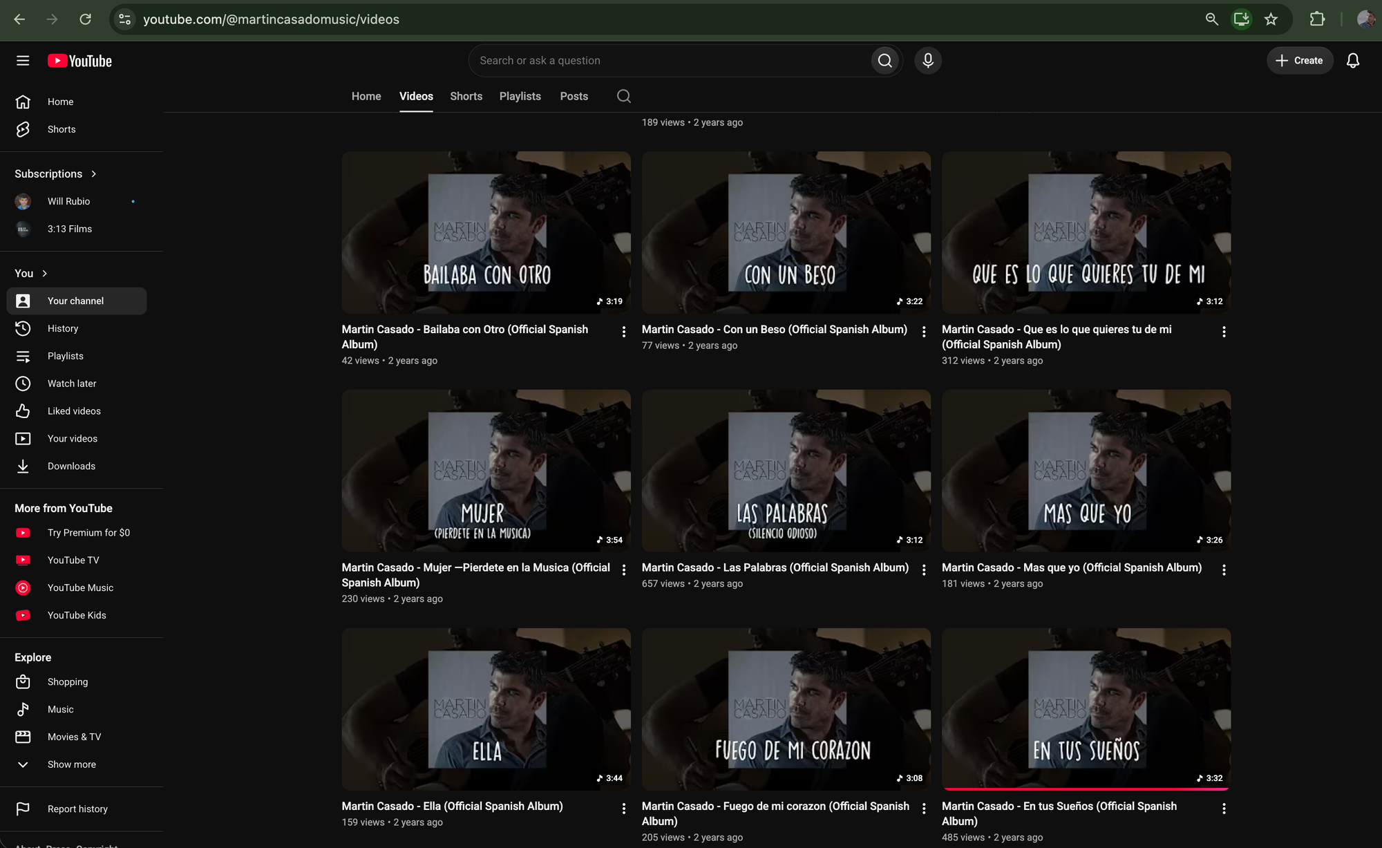Open Shopping in Explore
This screenshot has height=848, width=1382.
(x=77, y=682)
